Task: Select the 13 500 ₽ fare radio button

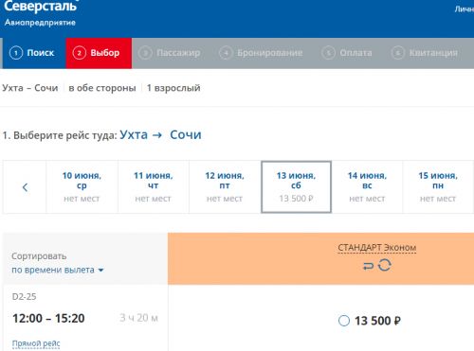Action: [344, 321]
